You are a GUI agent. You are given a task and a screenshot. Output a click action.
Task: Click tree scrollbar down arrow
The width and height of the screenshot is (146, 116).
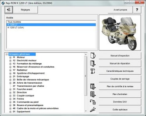[x=86, y=111]
